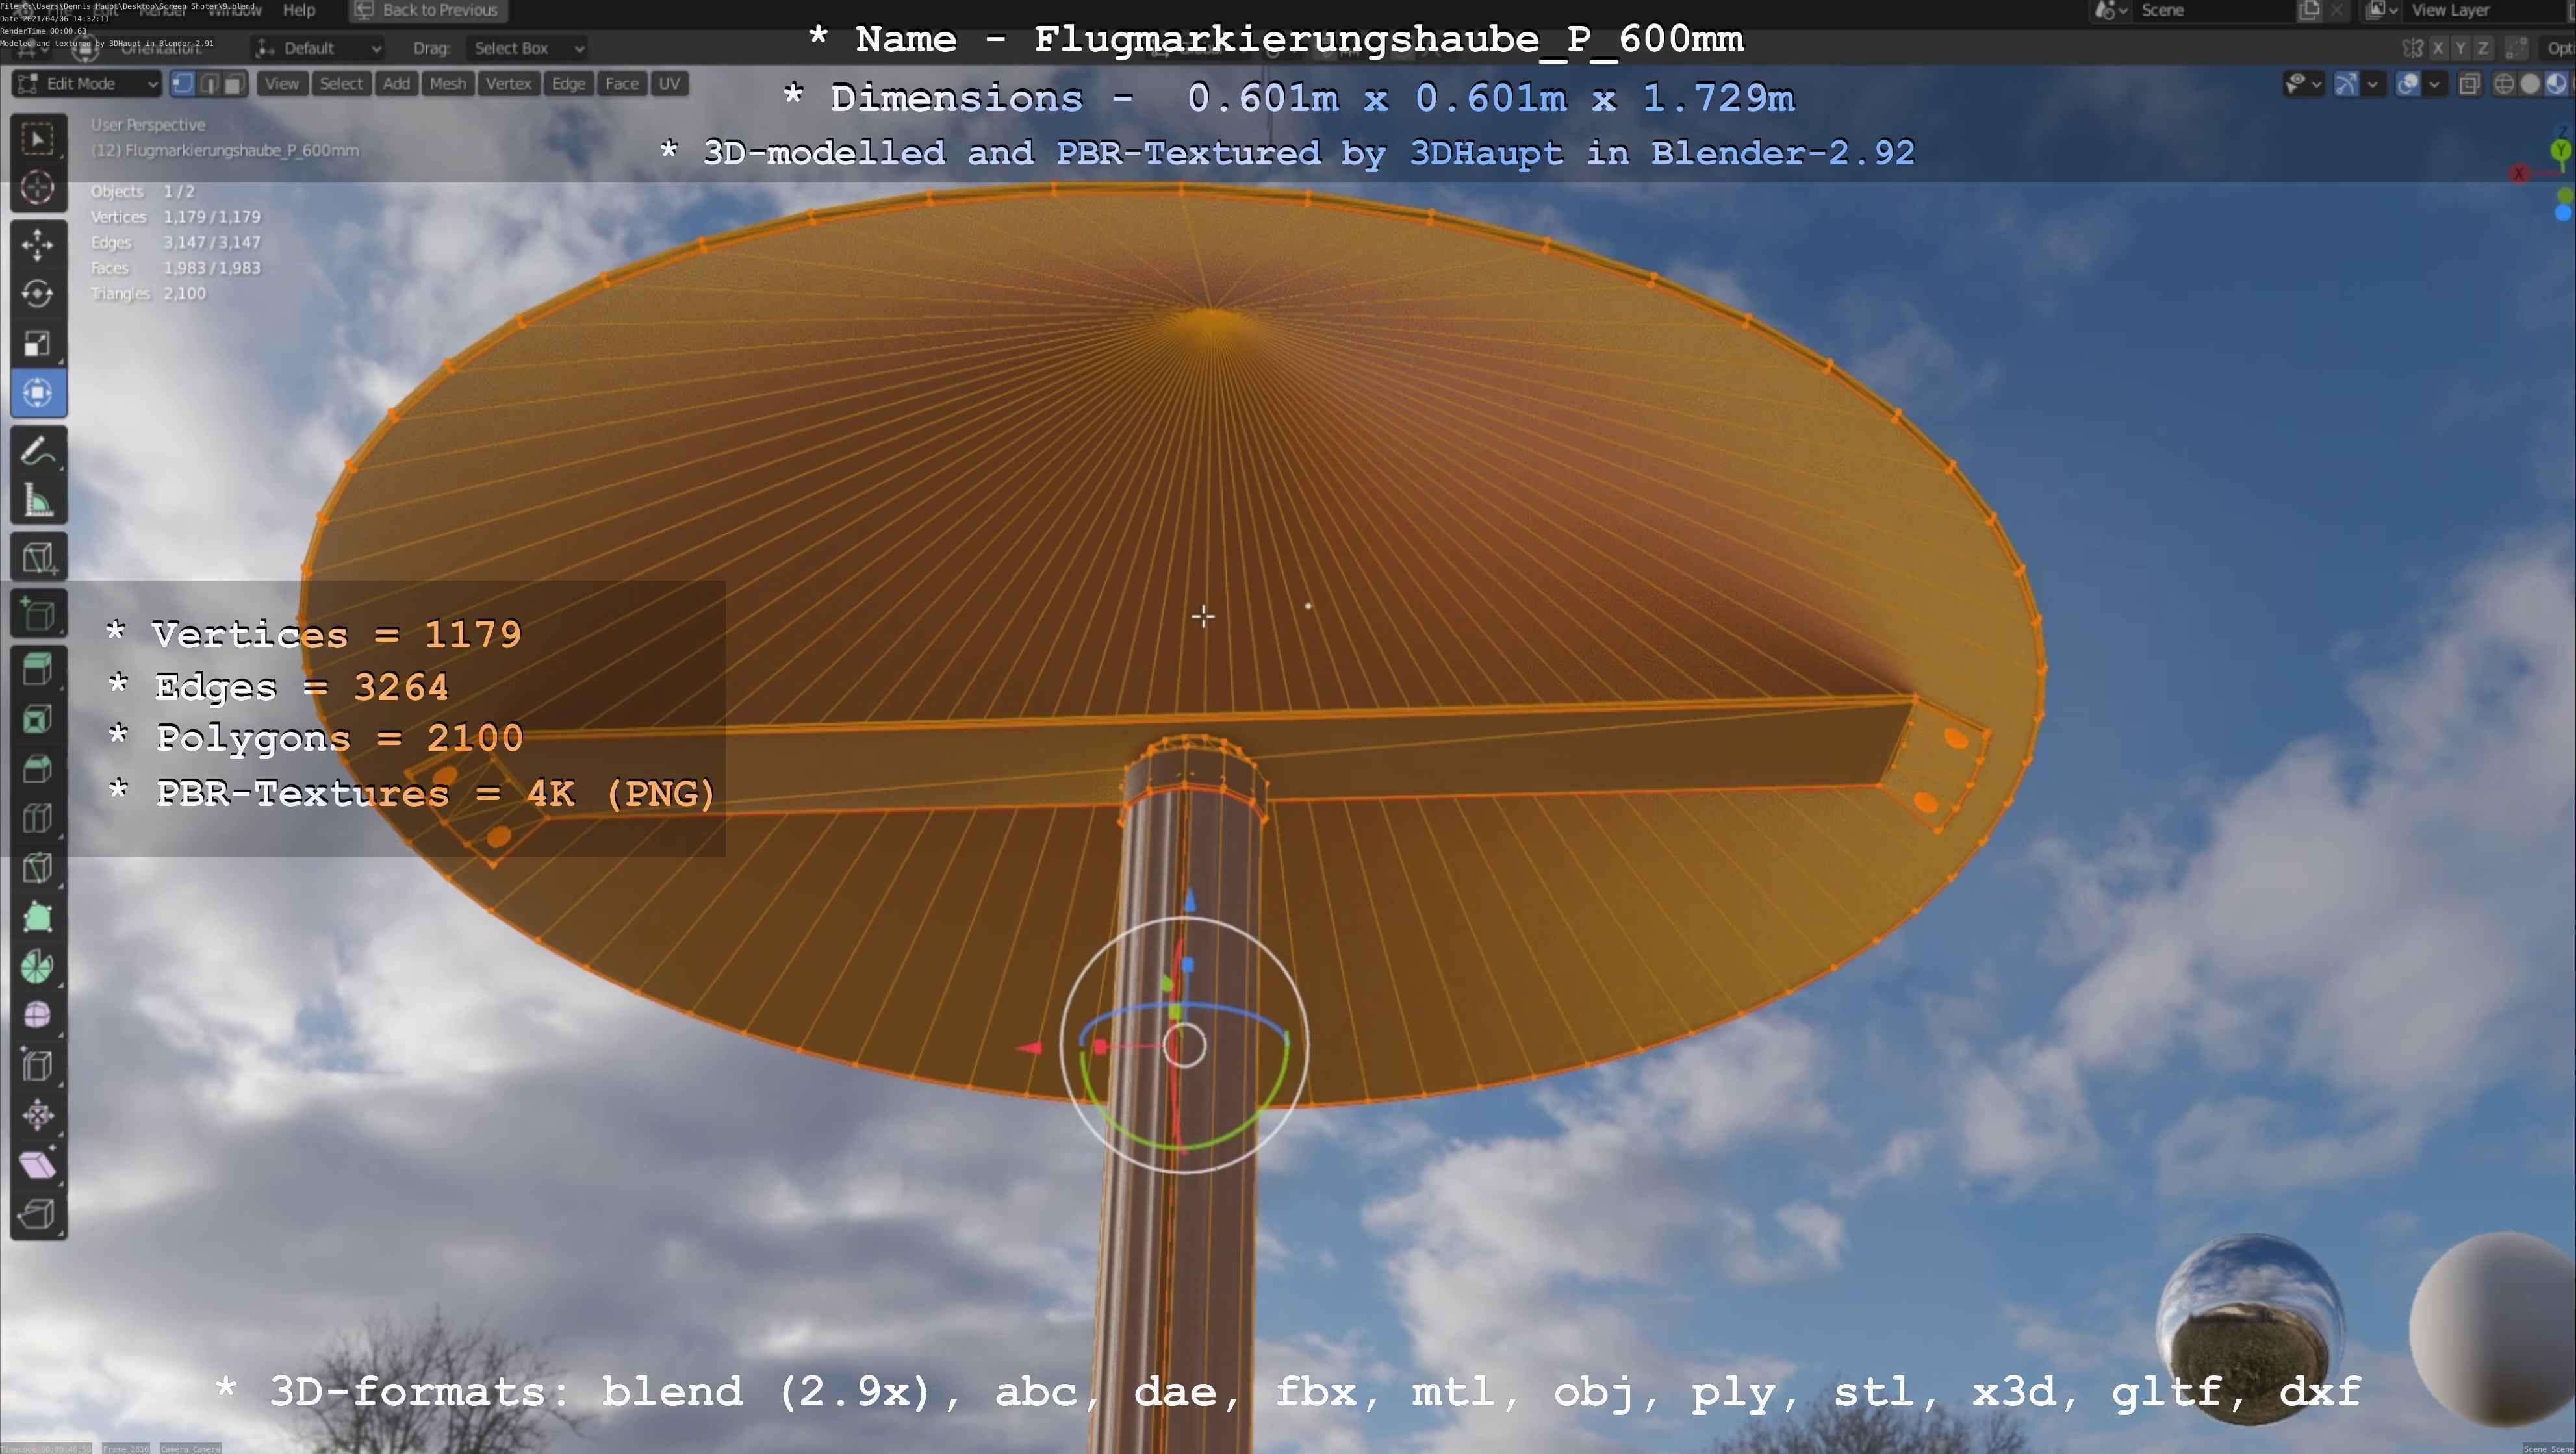The height and width of the screenshot is (1454, 2576).
Task: Open the Help menu
Action: 299,10
